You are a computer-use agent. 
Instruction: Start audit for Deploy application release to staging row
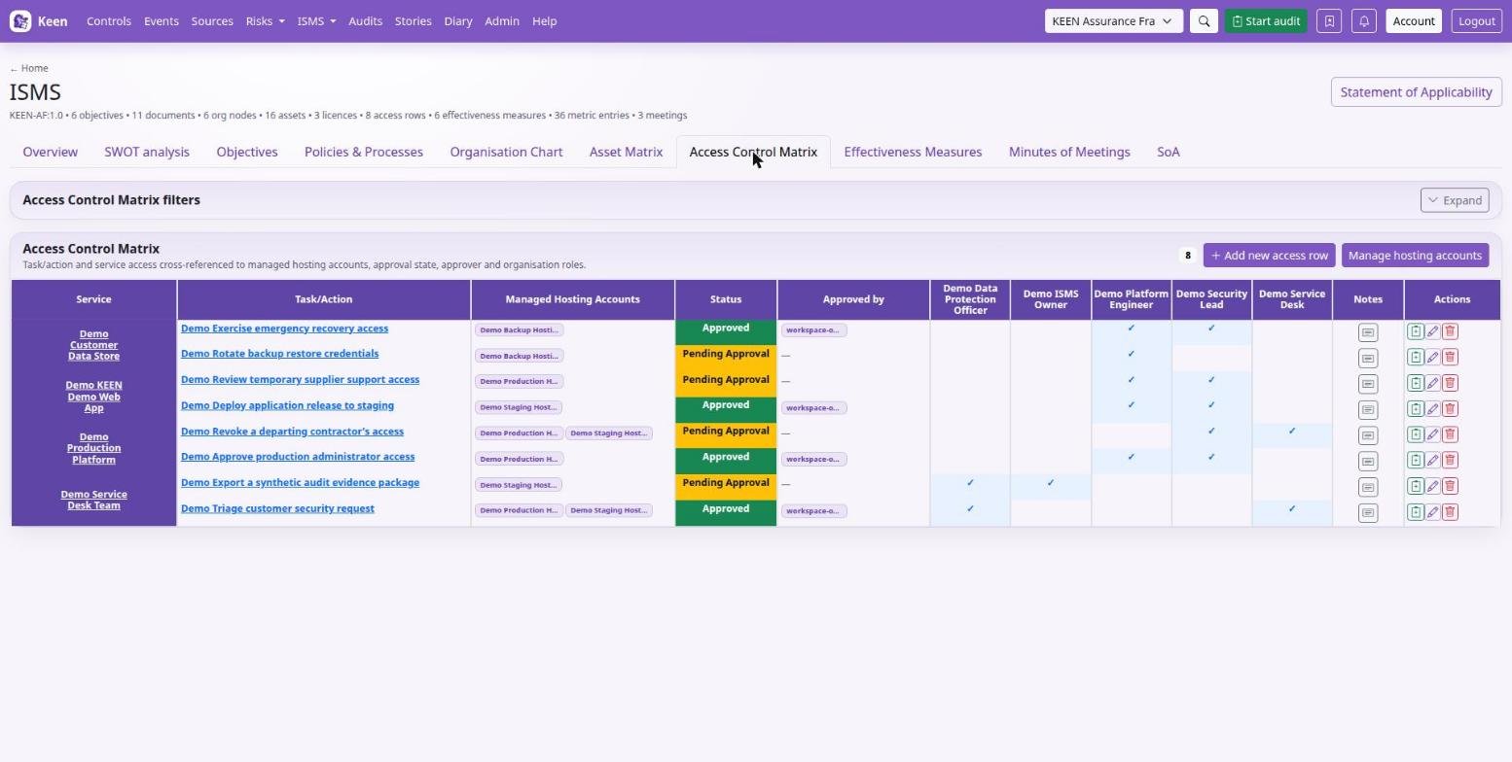pyautogui.click(x=1416, y=409)
